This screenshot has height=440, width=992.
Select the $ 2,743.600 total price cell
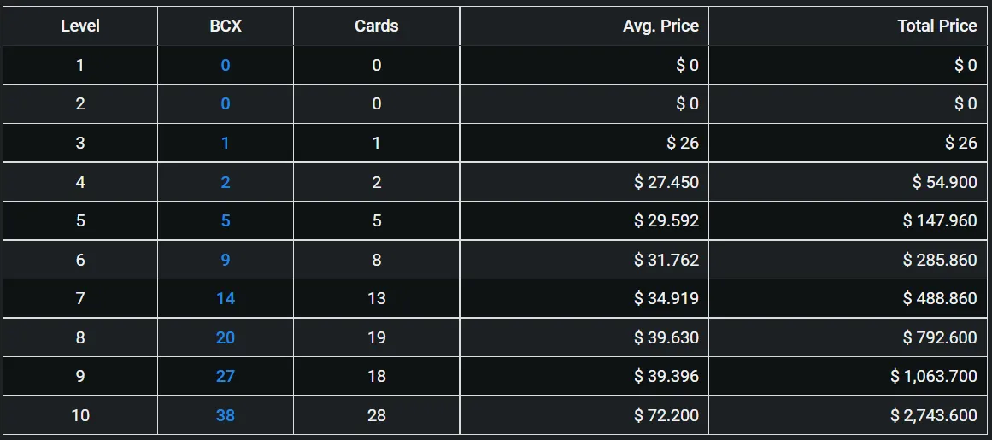[849, 415]
